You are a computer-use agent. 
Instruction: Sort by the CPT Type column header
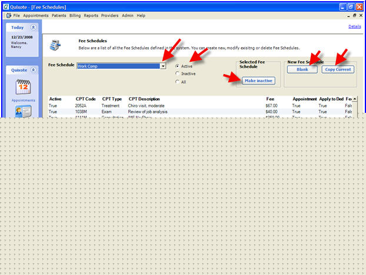tap(112, 99)
